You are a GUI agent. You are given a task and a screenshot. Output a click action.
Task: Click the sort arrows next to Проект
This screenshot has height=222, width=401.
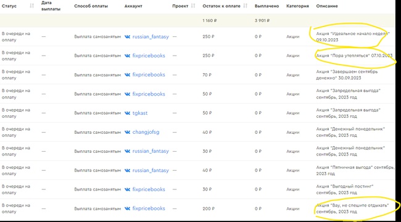[x=193, y=6]
